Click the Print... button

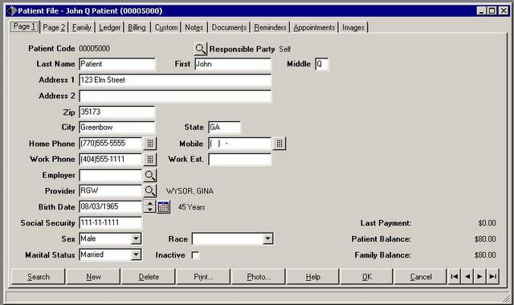click(203, 276)
